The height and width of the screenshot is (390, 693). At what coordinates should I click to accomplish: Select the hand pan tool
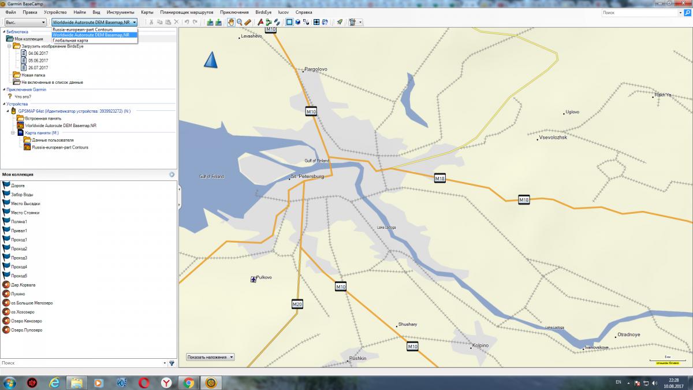231,22
